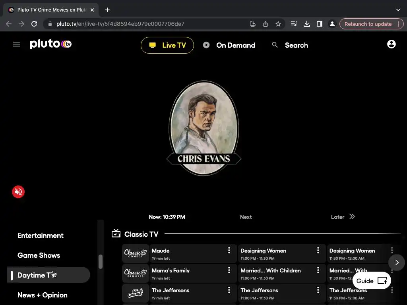Open the account profile icon on Pluto page
The width and height of the screenshot is (407, 305).
tap(391, 44)
